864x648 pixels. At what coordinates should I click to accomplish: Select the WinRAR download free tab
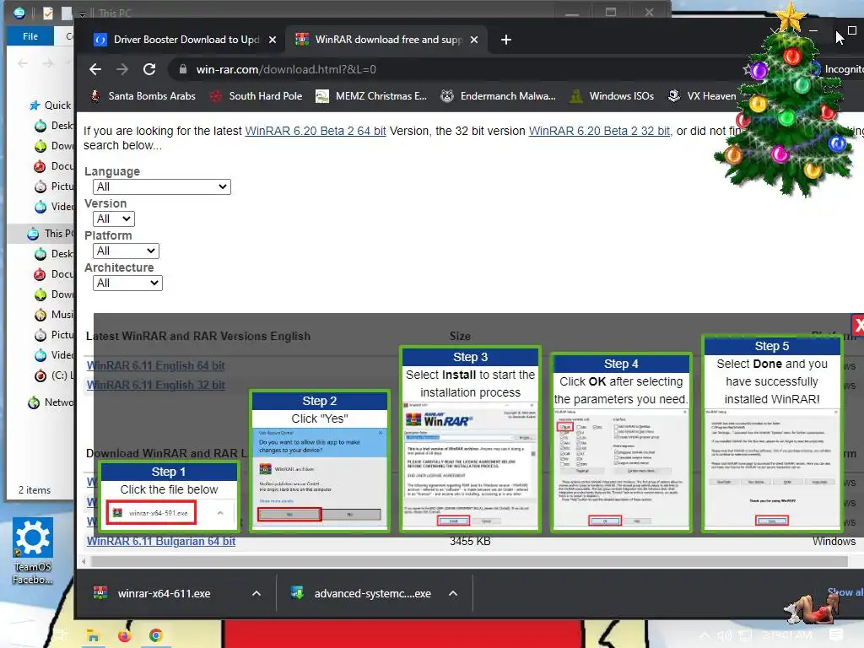(x=386, y=40)
